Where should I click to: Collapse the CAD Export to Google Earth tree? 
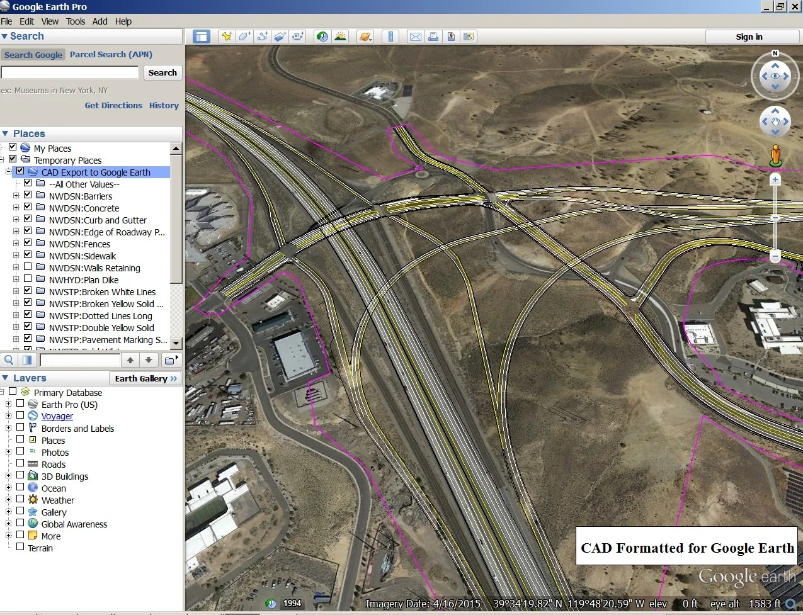click(8, 172)
